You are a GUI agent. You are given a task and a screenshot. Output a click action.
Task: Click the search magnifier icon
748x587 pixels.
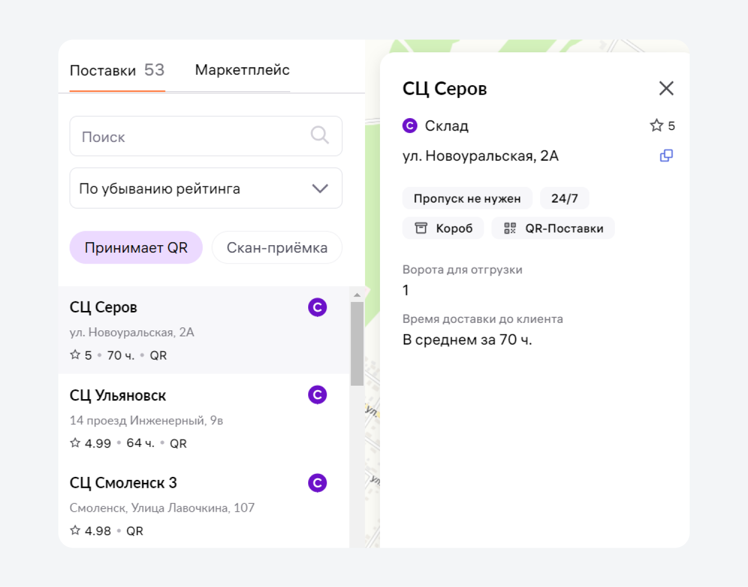[x=320, y=135]
